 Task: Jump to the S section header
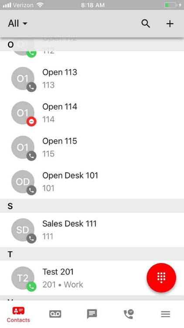coord(92,206)
